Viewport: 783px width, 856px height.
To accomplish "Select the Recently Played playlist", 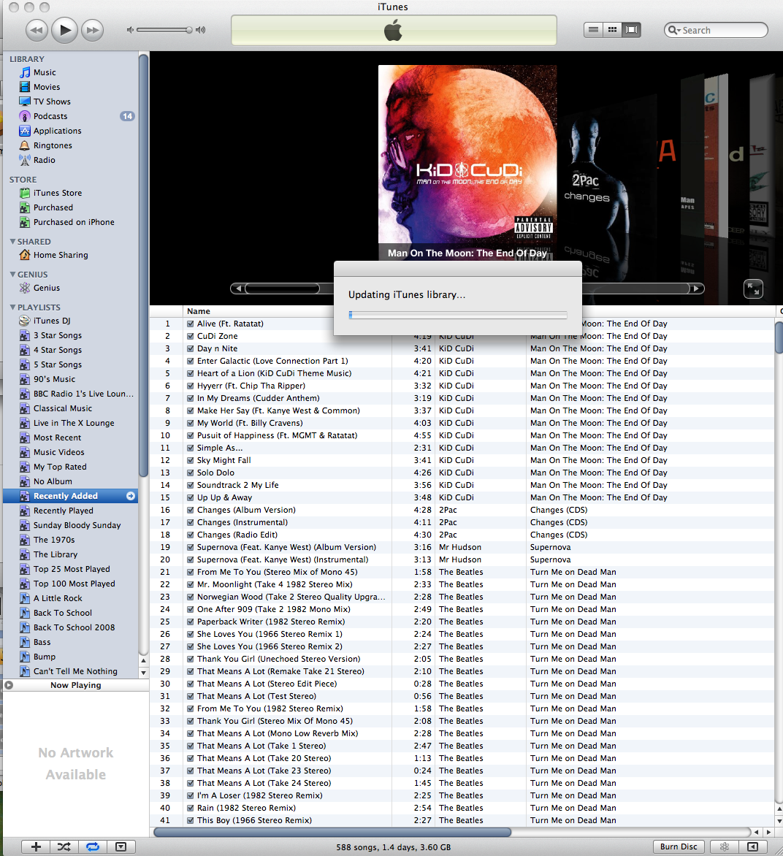I will 64,511.
